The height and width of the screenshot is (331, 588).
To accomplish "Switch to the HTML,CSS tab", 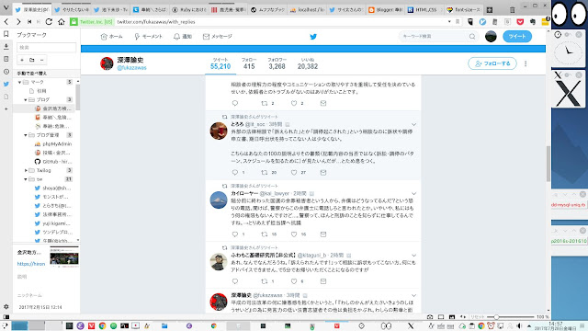I will pos(424,10).
